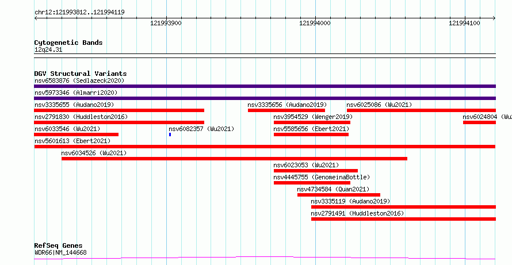Click ruler position 121994000
This screenshot has height=265, width=512.
[315, 23]
